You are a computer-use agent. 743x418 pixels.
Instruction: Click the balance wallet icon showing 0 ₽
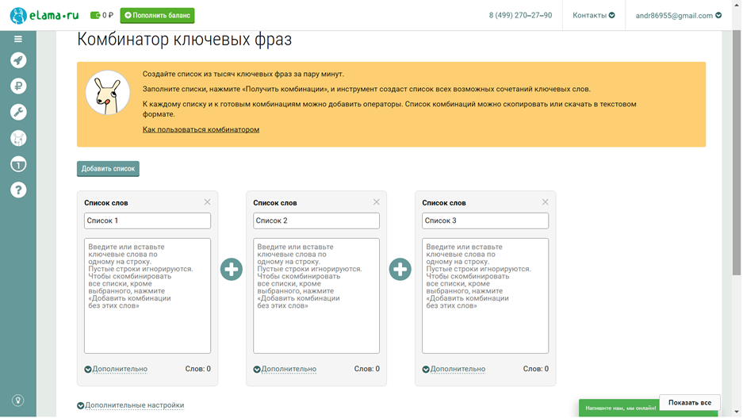pos(101,15)
